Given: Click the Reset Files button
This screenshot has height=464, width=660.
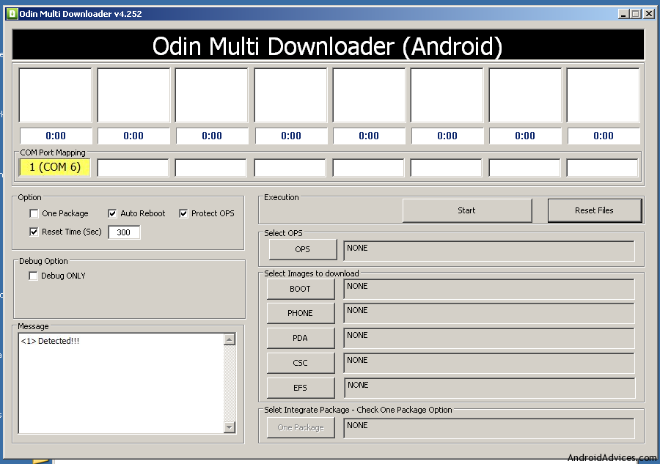Looking at the screenshot, I should point(594,210).
